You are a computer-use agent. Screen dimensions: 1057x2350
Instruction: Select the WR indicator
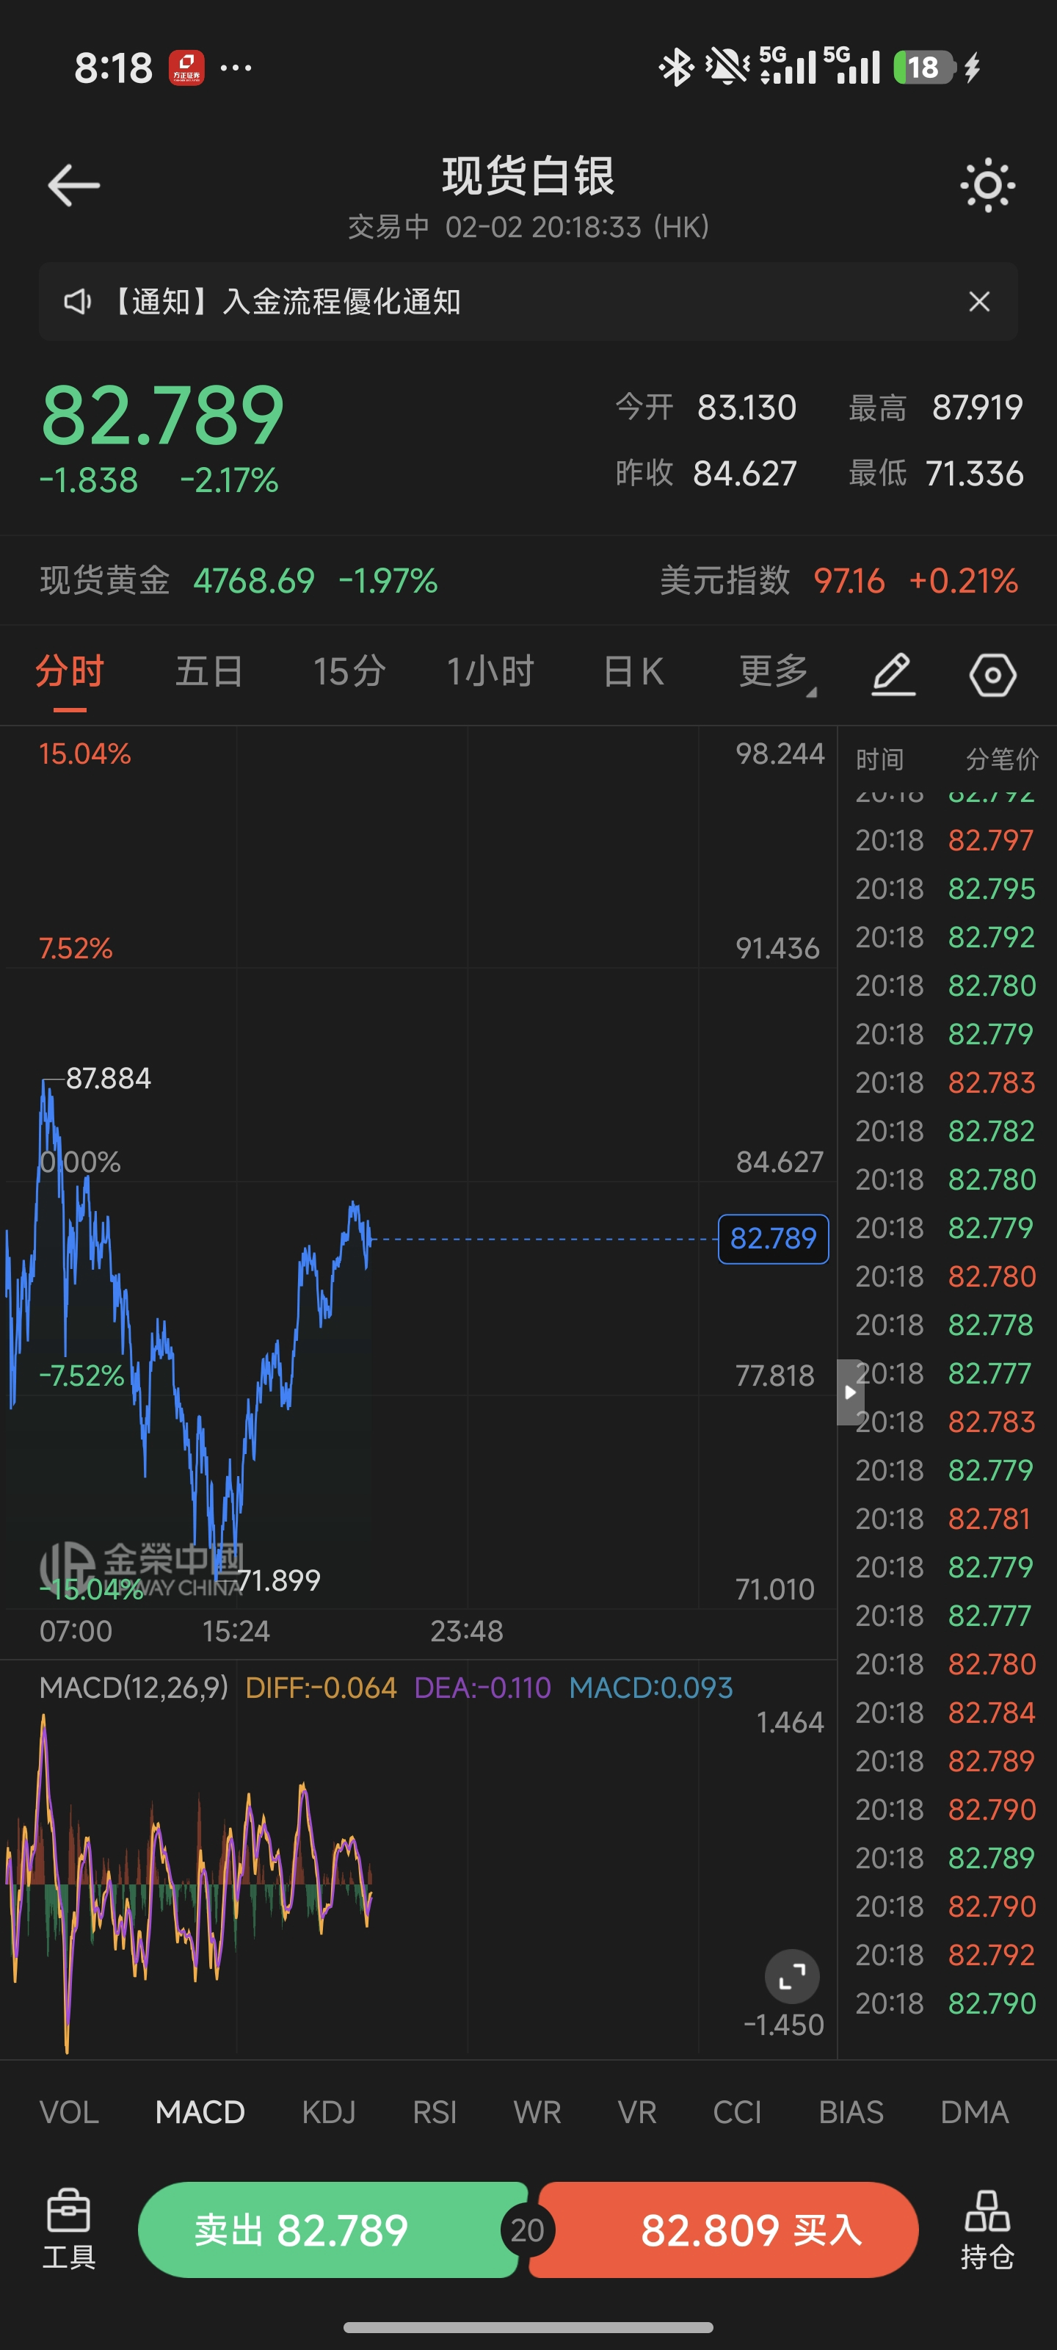pyautogui.click(x=537, y=2112)
